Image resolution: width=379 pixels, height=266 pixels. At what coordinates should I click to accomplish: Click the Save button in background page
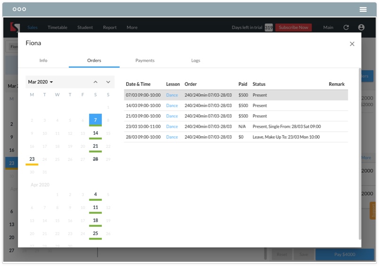[304, 254]
